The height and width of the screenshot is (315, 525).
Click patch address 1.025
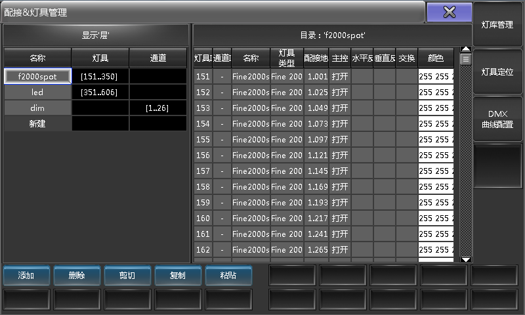[317, 92]
